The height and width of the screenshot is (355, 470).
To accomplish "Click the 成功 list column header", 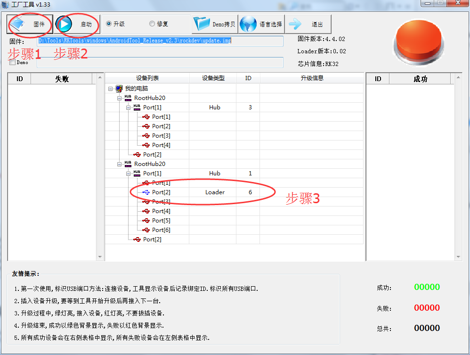I will tap(420, 79).
